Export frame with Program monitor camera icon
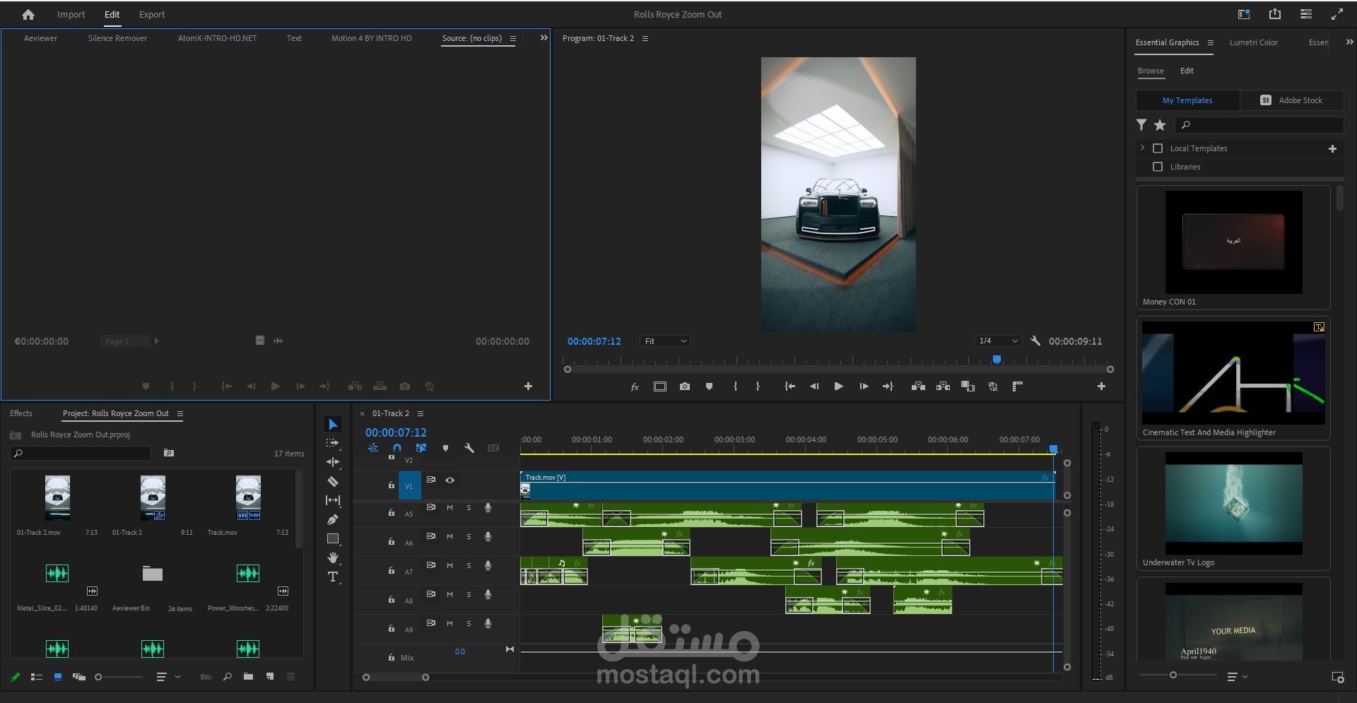This screenshot has width=1357, height=703. pyautogui.click(x=685, y=386)
